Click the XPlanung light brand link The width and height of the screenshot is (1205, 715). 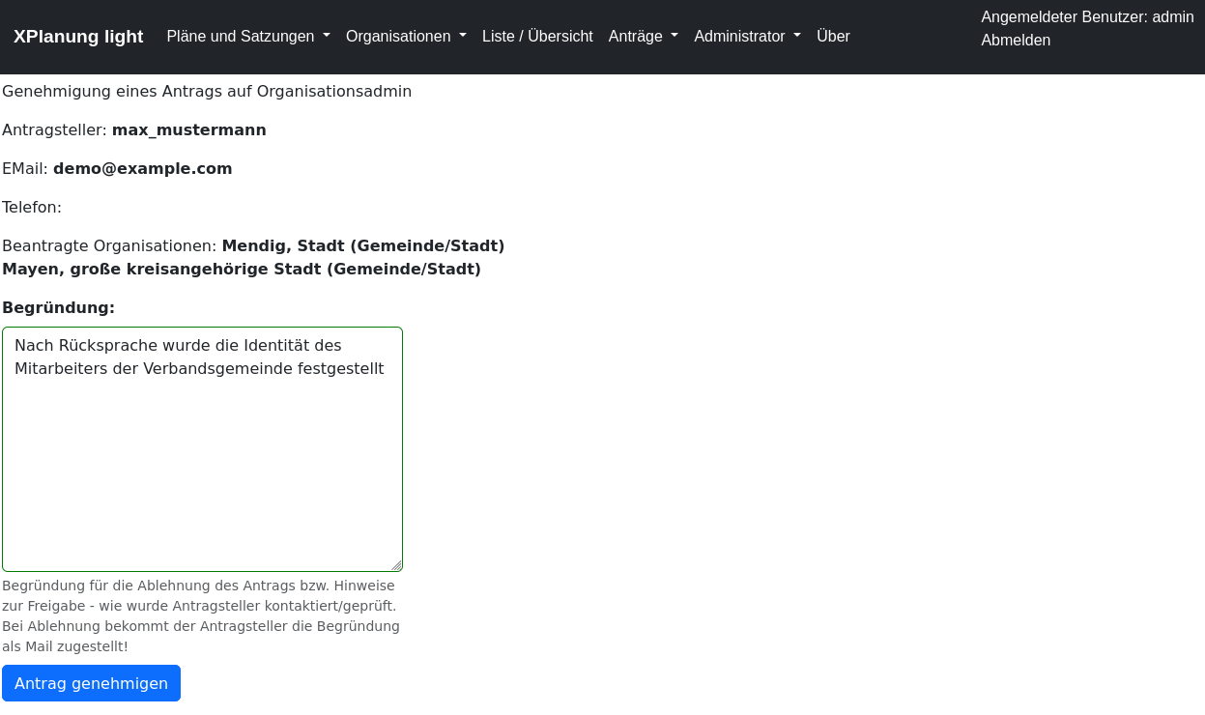(x=78, y=36)
